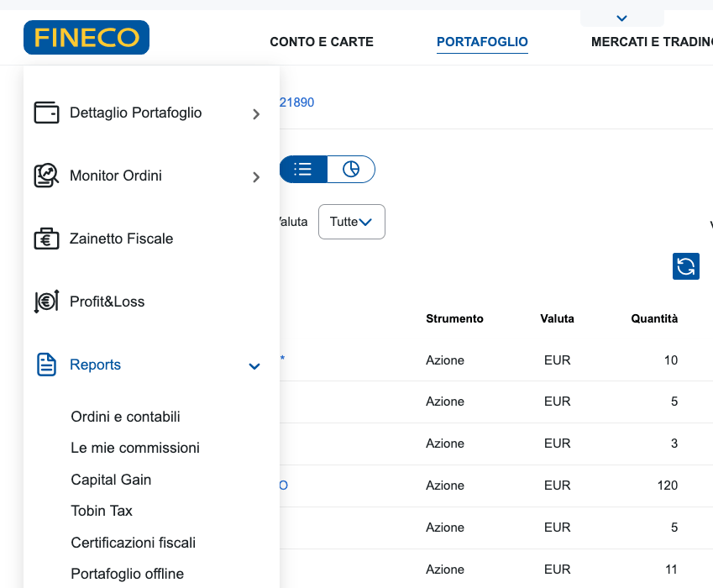Viewport: 713px width, 588px height.
Task: Open Ordini e contabili report
Action: (125, 417)
